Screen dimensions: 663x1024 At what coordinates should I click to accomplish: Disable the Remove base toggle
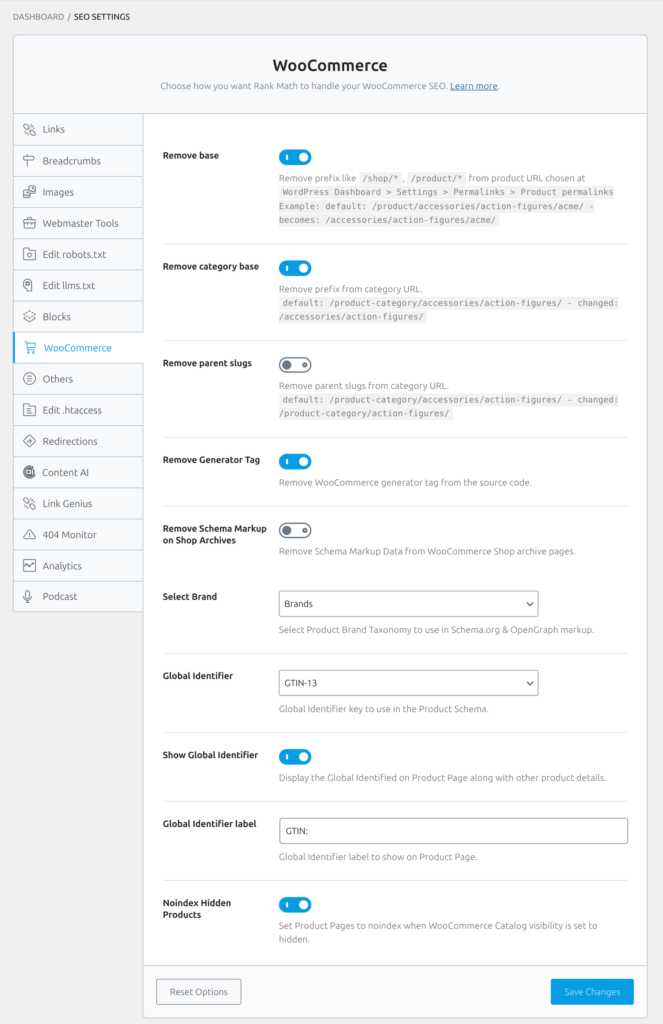[x=295, y=157]
